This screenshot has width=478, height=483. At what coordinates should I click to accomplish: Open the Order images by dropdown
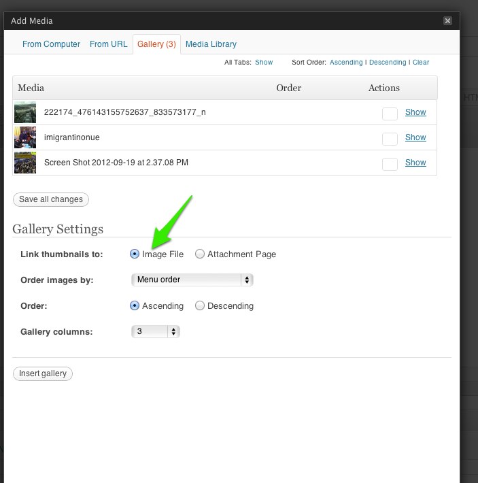192,280
